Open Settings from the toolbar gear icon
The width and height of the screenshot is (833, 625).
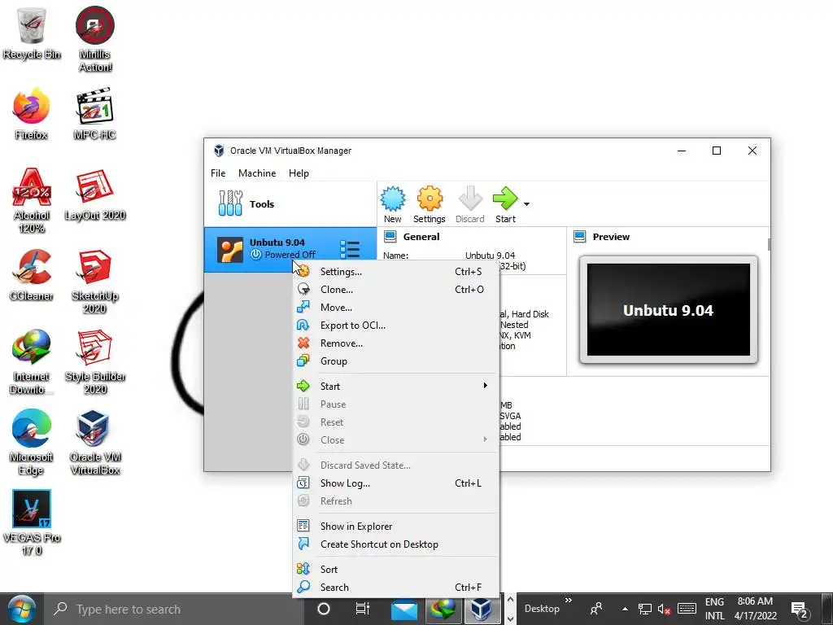coord(430,204)
